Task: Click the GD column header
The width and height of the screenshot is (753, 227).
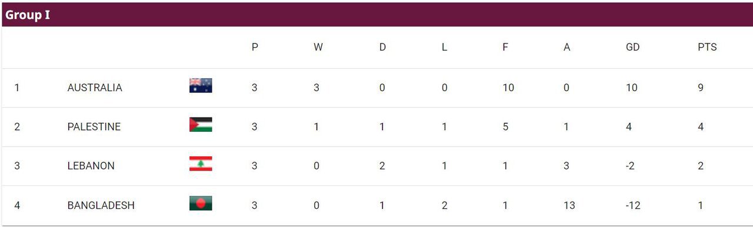Action: click(x=632, y=47)
